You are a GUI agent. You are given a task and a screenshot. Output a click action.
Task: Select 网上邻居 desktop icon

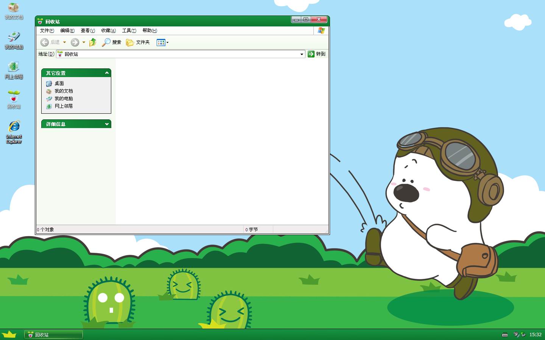(x=14, y=71)
